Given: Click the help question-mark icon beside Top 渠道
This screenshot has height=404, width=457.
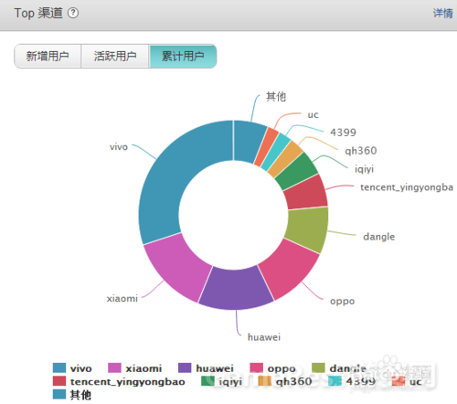Looking at the screenshot, I should (73, 13).
